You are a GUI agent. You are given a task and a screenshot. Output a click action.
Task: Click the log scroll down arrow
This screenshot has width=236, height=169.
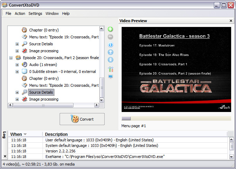pos(231,157)
